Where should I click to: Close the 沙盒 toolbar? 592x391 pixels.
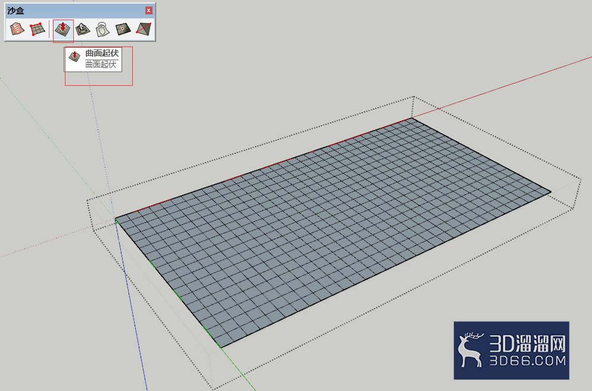[x=149, y=11]
